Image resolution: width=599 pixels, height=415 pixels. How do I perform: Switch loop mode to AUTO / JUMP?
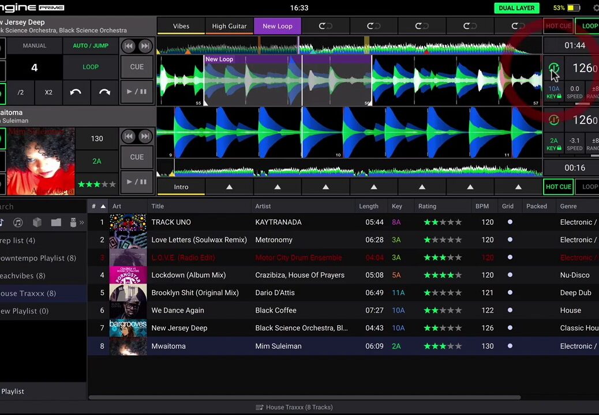tap(91, 46)
